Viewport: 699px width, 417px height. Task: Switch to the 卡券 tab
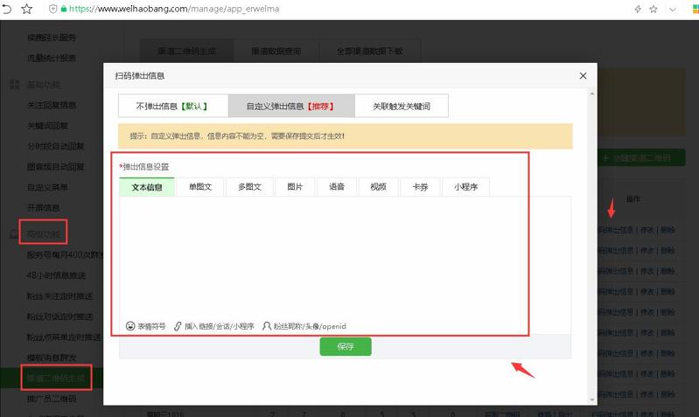421,187
